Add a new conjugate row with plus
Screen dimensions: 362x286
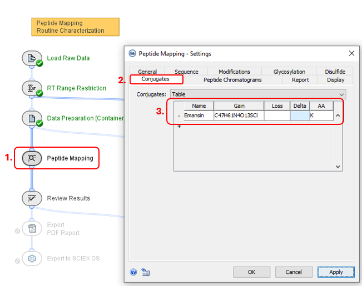pos(178,127)
